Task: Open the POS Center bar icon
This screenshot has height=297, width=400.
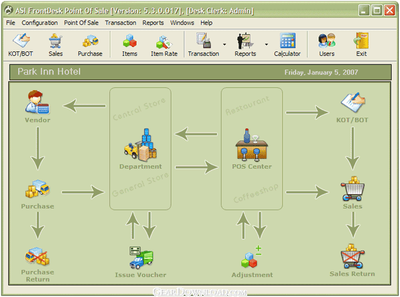Action: (x=252, y=145)
